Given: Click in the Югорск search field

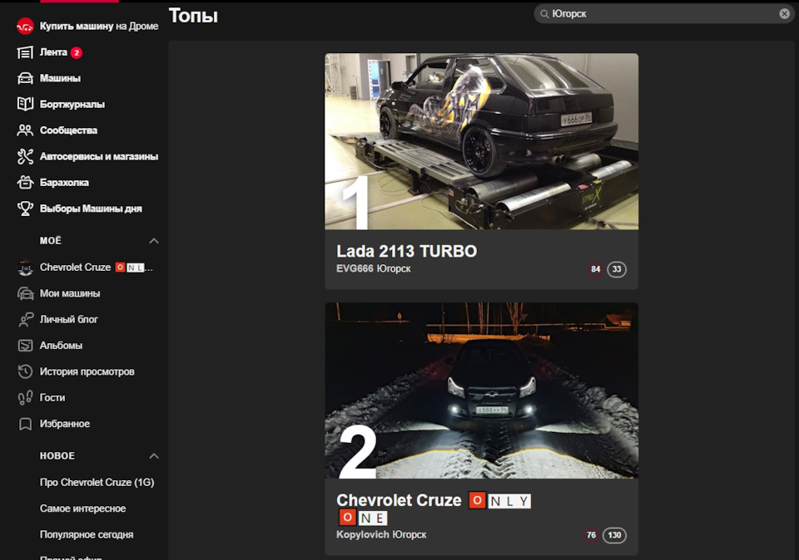Looking at the screenshot, I should click(x=663, y=14).
